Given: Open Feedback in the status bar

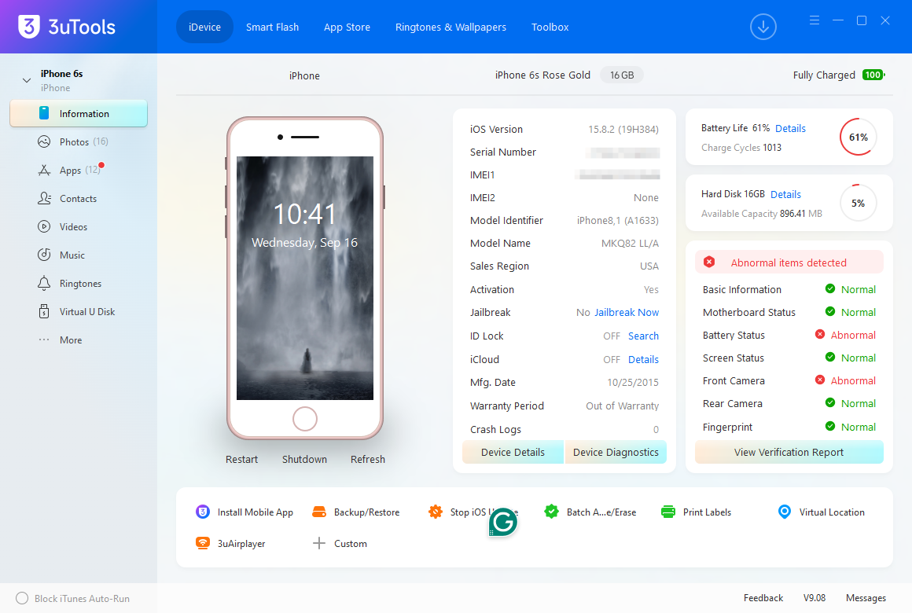Looking at the screenshot, I should click(x=763, y=598).
